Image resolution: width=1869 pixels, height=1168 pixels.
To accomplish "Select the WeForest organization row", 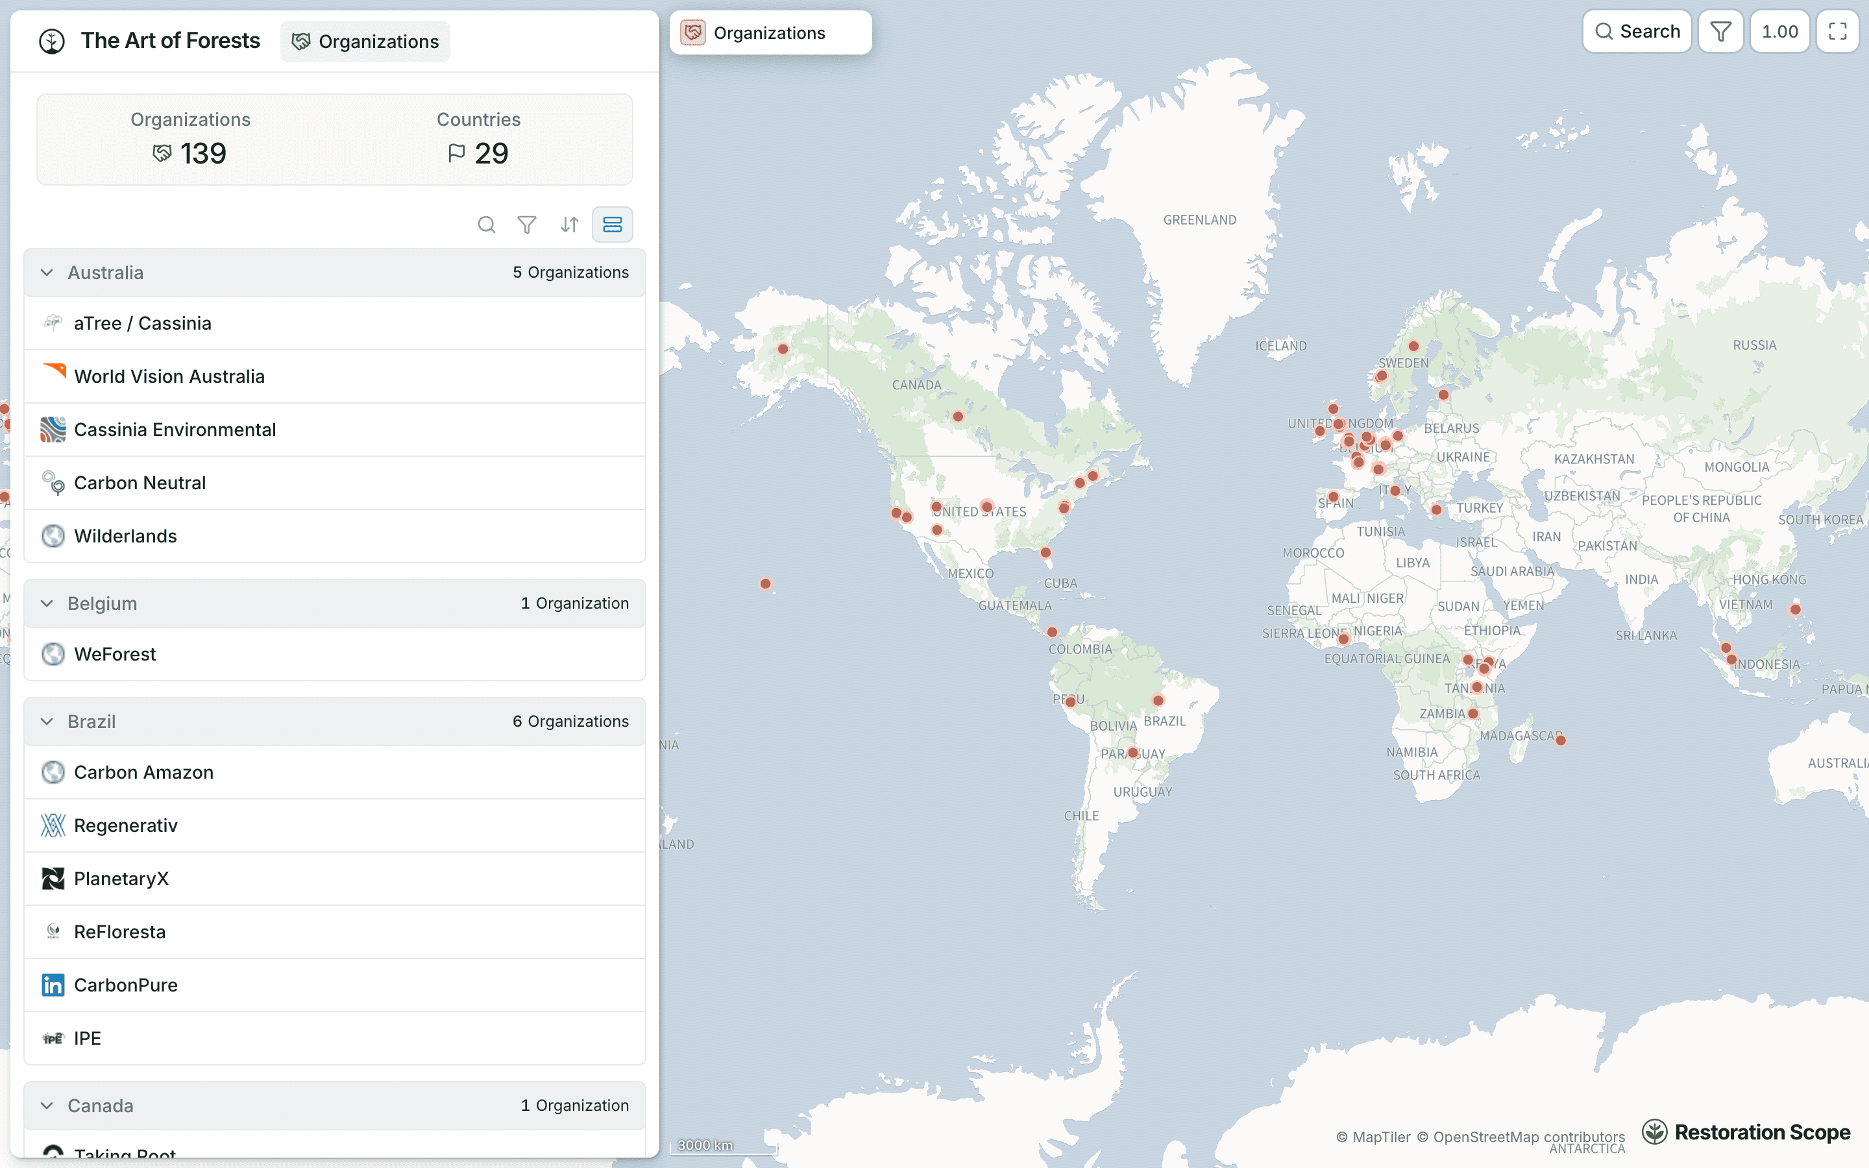I will point(334,654).
